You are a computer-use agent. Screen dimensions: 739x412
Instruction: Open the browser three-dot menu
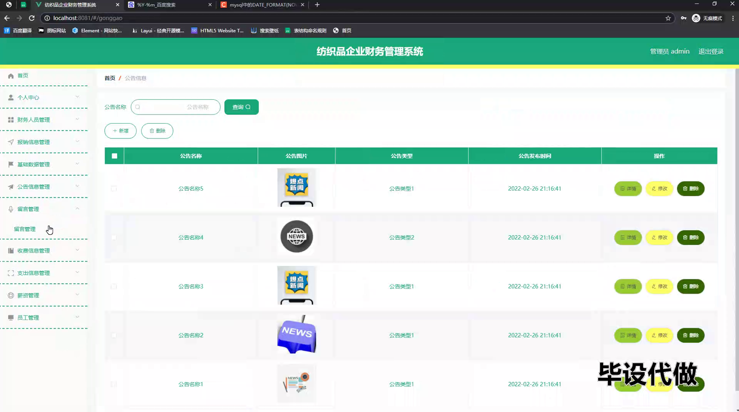click(x=732, y=18)
